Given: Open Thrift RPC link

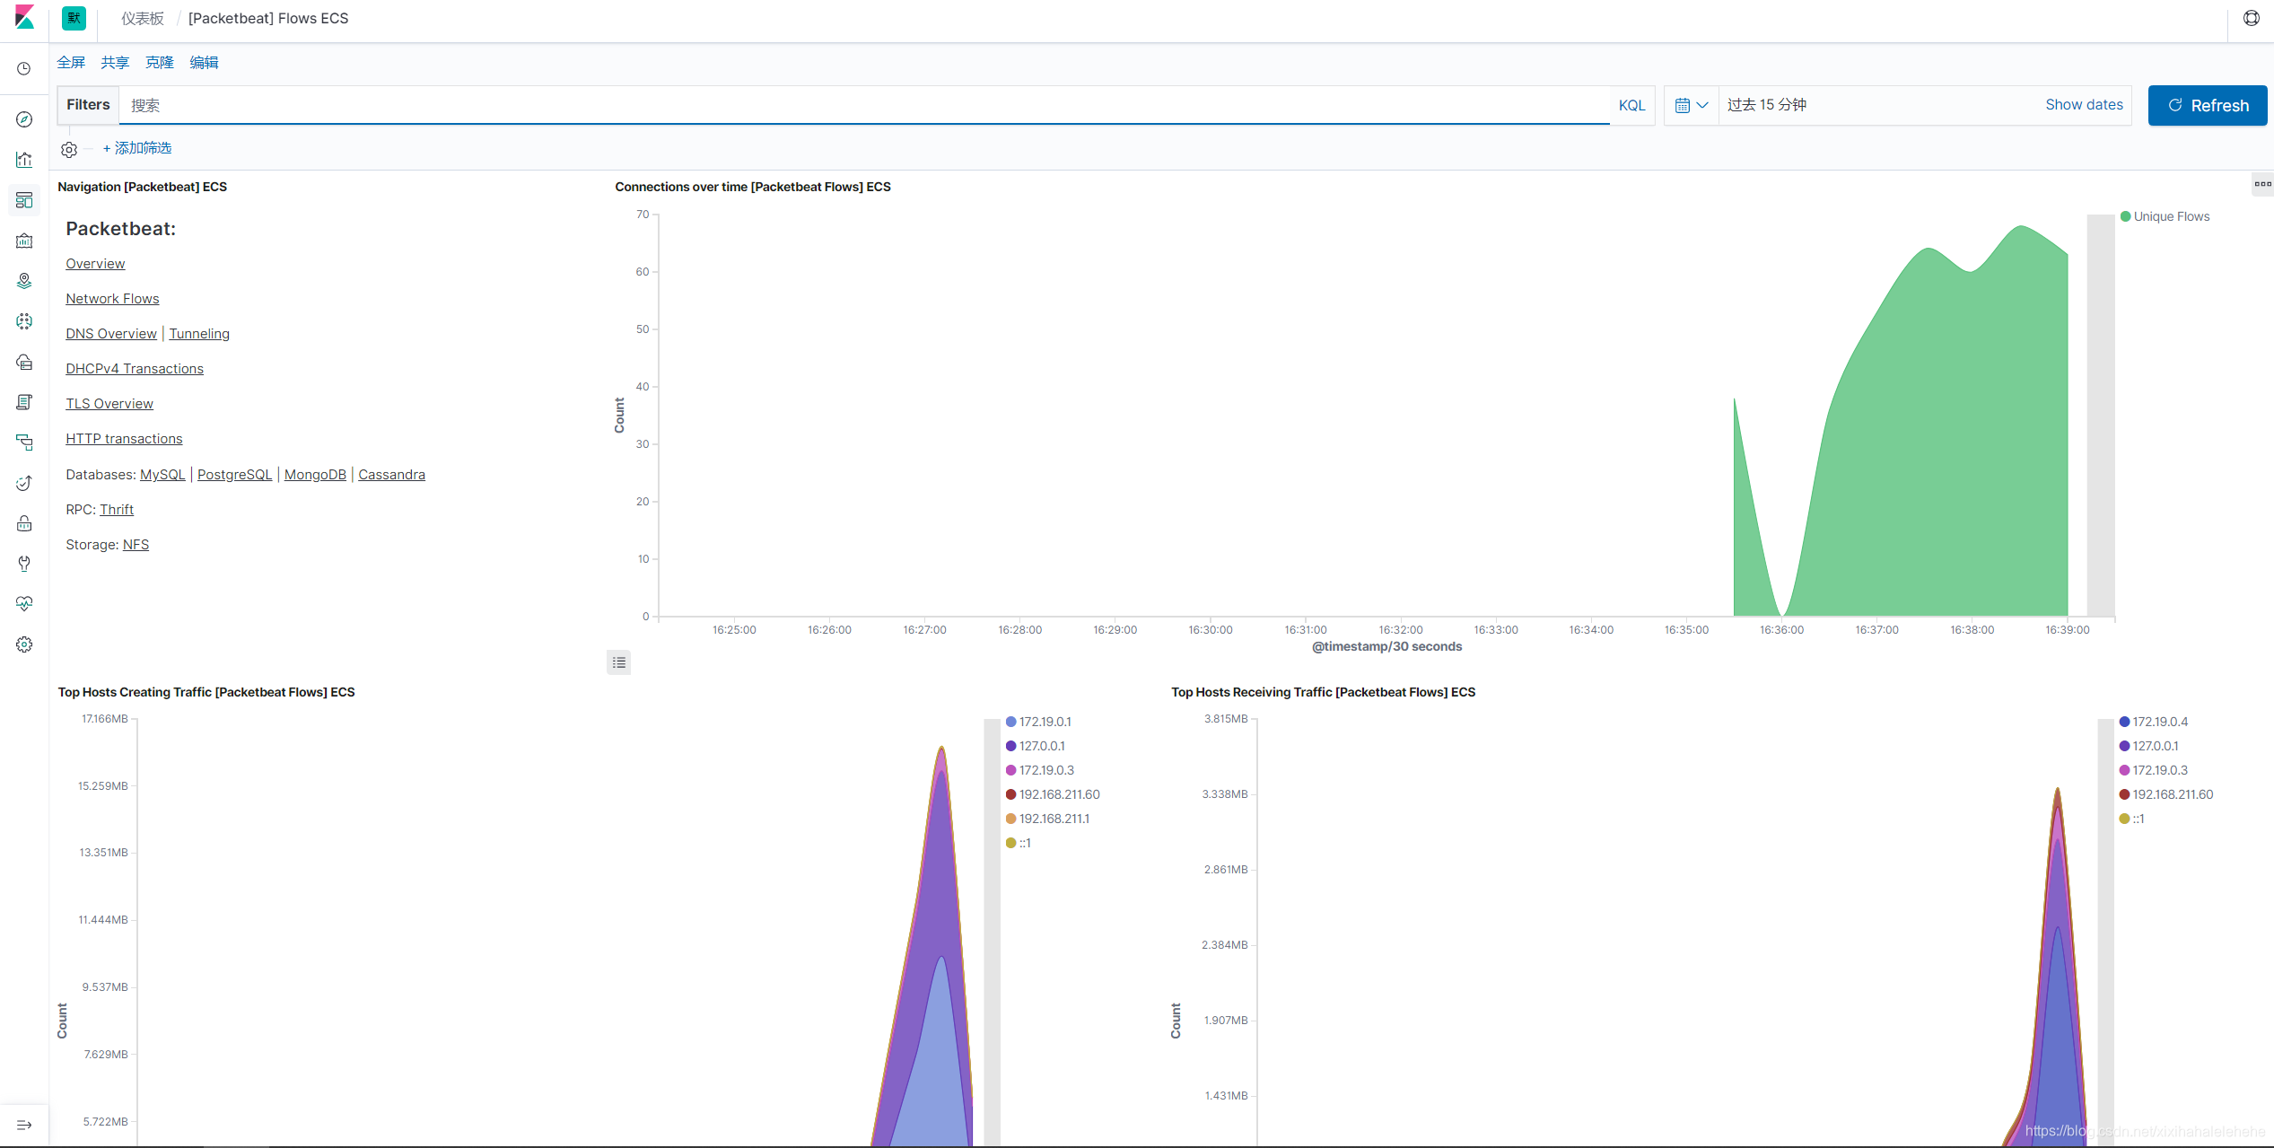Looking at the screenshot, I should click(117, 509).
